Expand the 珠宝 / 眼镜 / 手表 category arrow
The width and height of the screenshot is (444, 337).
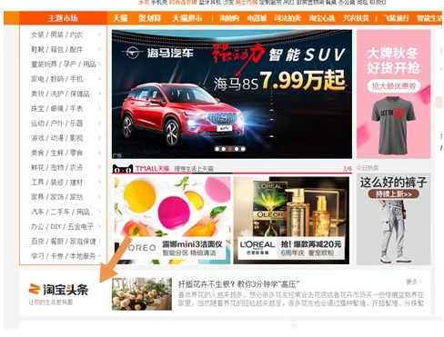click(x=99, y=108)
